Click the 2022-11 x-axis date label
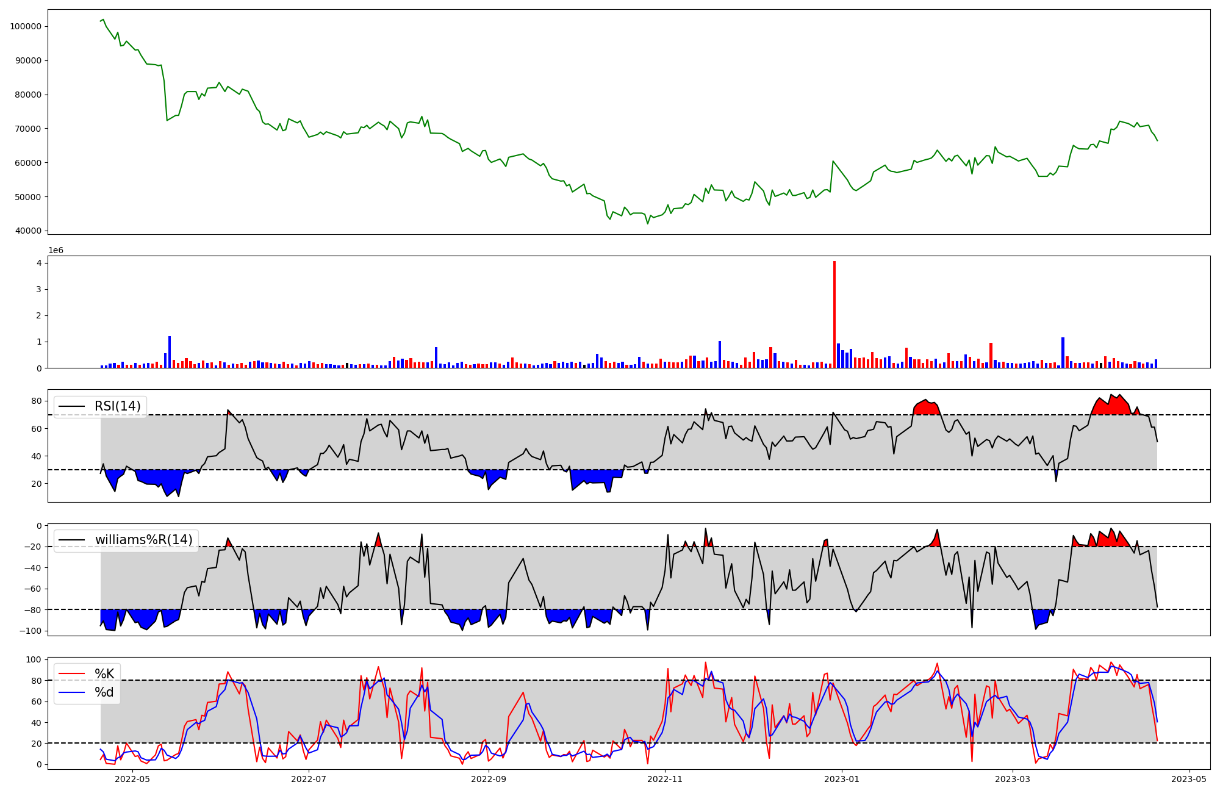This screenshot has width=1220, height=793. tap(665, 779)
